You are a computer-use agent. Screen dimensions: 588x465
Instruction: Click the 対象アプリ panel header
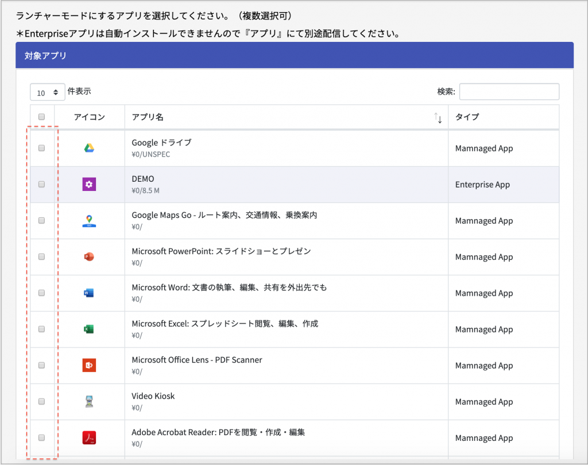[x=295, y=56]
